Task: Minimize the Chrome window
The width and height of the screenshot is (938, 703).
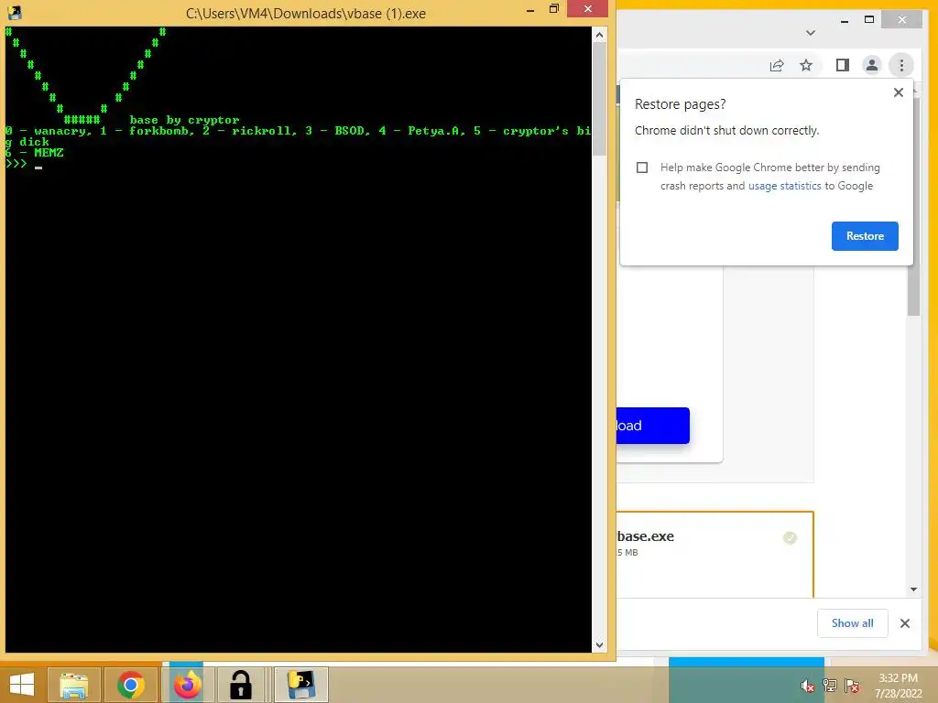Action: tap(844, 20)
